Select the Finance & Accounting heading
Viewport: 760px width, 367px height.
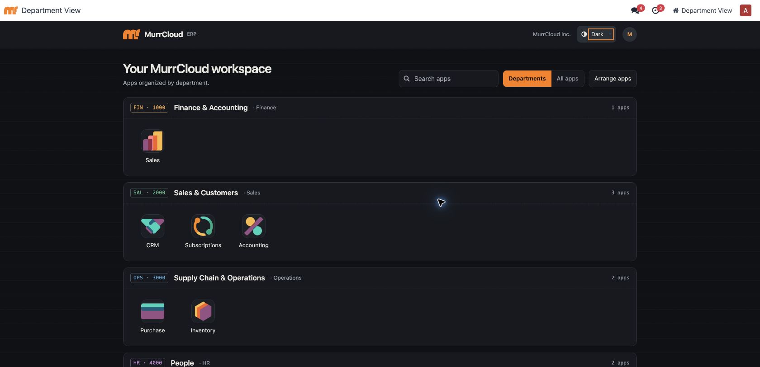[211, 108]
